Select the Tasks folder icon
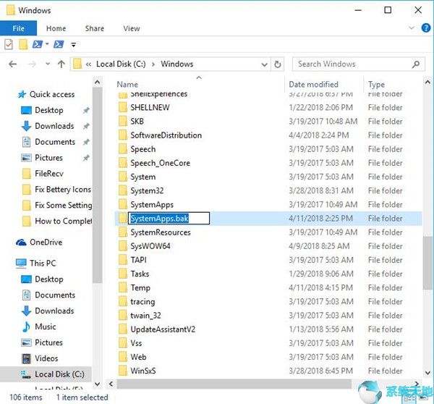The width and height of the screenshot is (434, 404). click(123, 274)
